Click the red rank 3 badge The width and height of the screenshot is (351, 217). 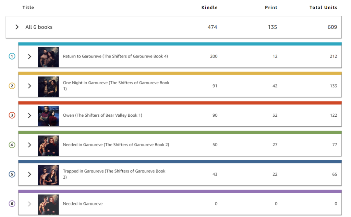pyautogui.click(x=12, y=115)
